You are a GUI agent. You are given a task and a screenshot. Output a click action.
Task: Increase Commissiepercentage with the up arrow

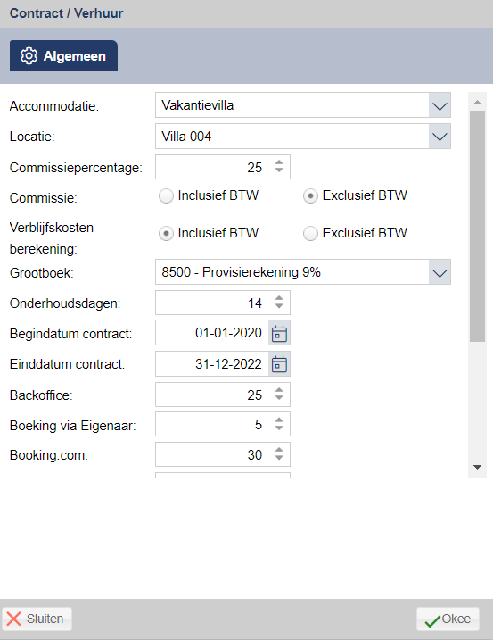(279, 162)
